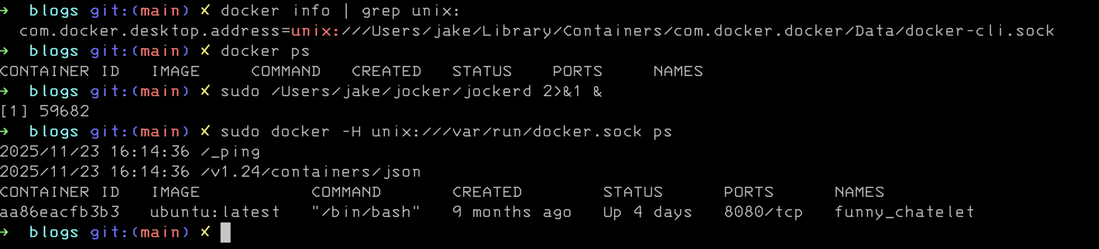Click container ID aa86eacfb3b3
The width and height of the screenshot is (1099, 249).
[60, 212]
